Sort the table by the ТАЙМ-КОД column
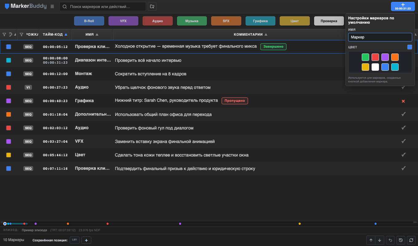 [x=55, y=34]
